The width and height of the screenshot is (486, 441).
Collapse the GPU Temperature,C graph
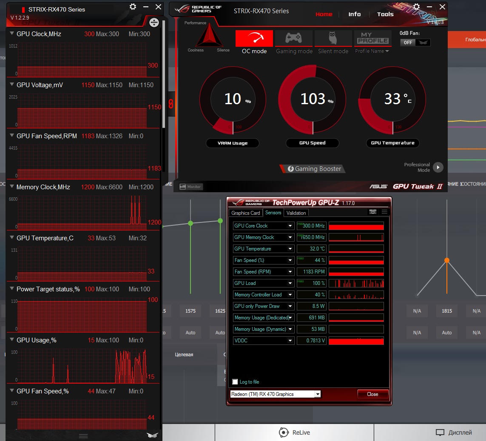click(x=12, y=237)
